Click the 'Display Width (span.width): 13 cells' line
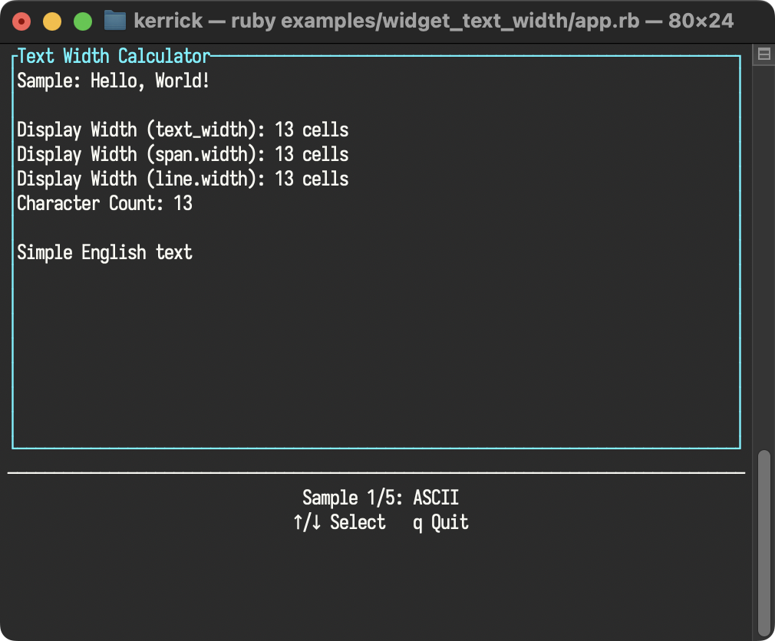Screen dimensions: 775x641 (x=183, y=155)
